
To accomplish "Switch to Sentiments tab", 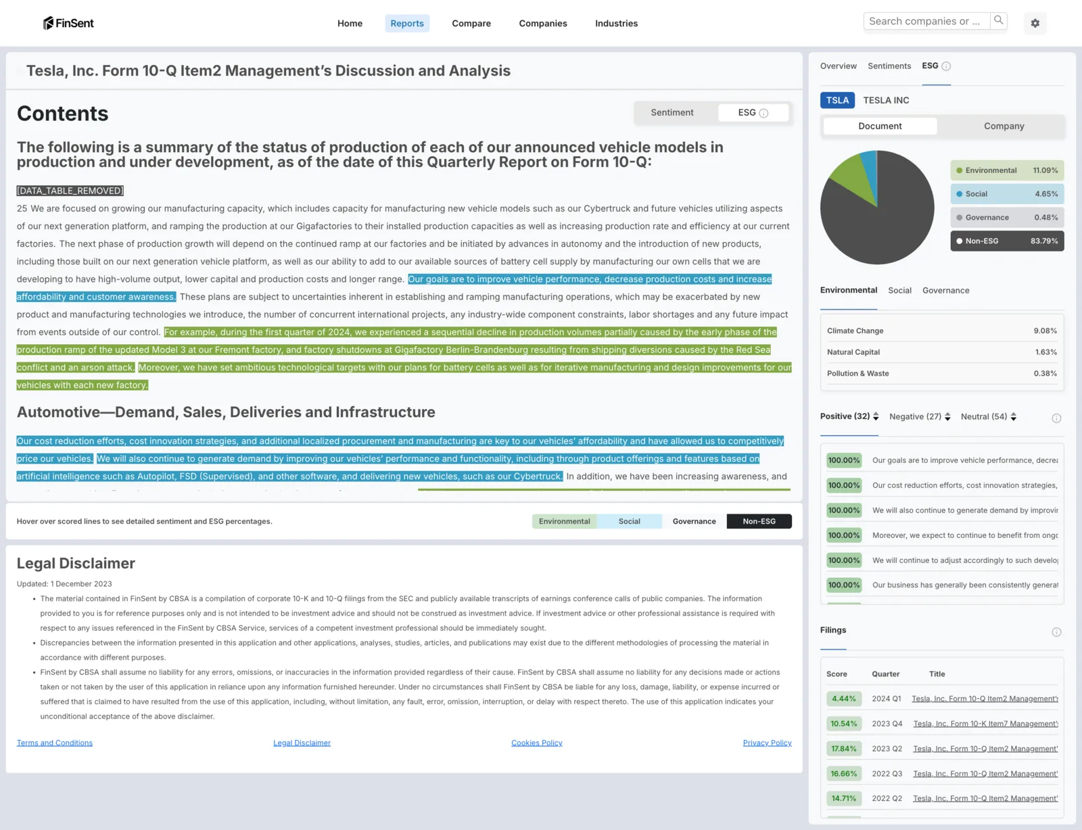I will (889, 66).
